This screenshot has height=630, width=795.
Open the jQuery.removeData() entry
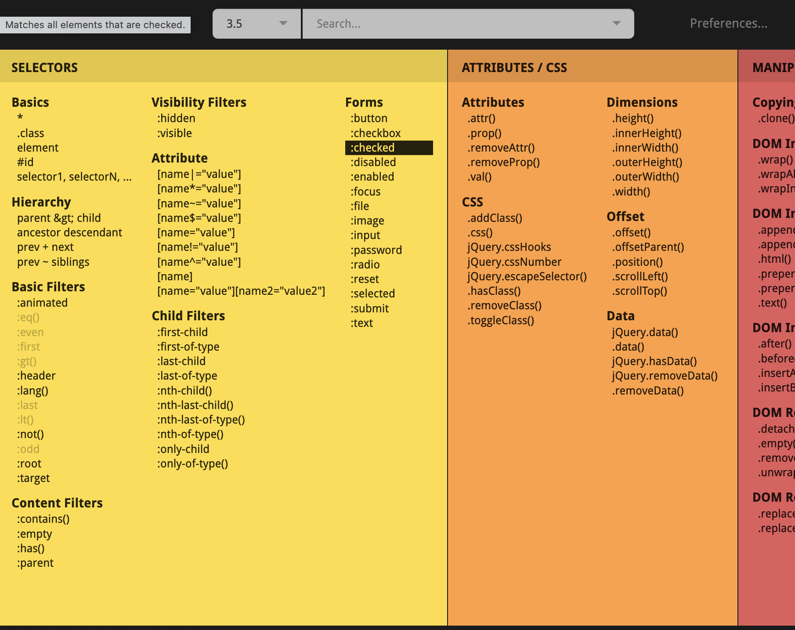pos(665,376)
